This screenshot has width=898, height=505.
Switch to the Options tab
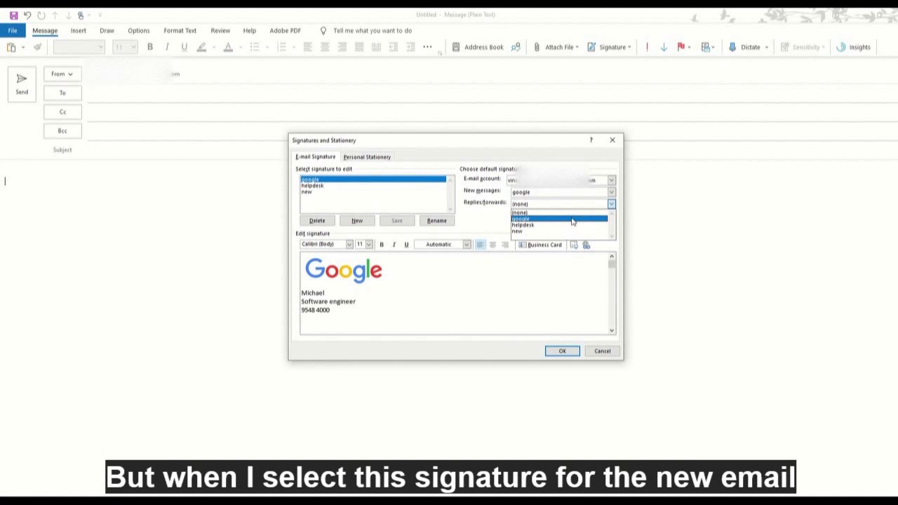(138, 30)
